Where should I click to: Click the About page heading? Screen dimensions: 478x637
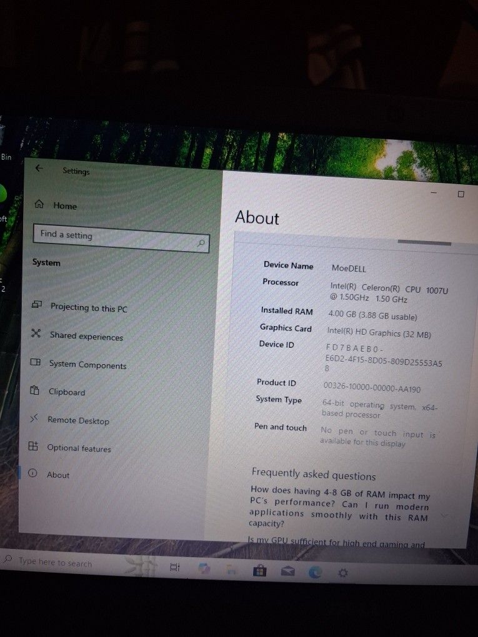pyautogui.click(x=257, y=218)
